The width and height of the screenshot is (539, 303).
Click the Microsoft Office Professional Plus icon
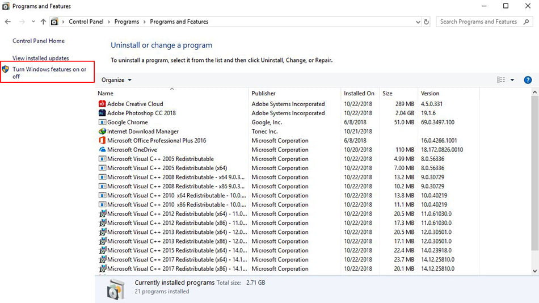tap(102, 140)
